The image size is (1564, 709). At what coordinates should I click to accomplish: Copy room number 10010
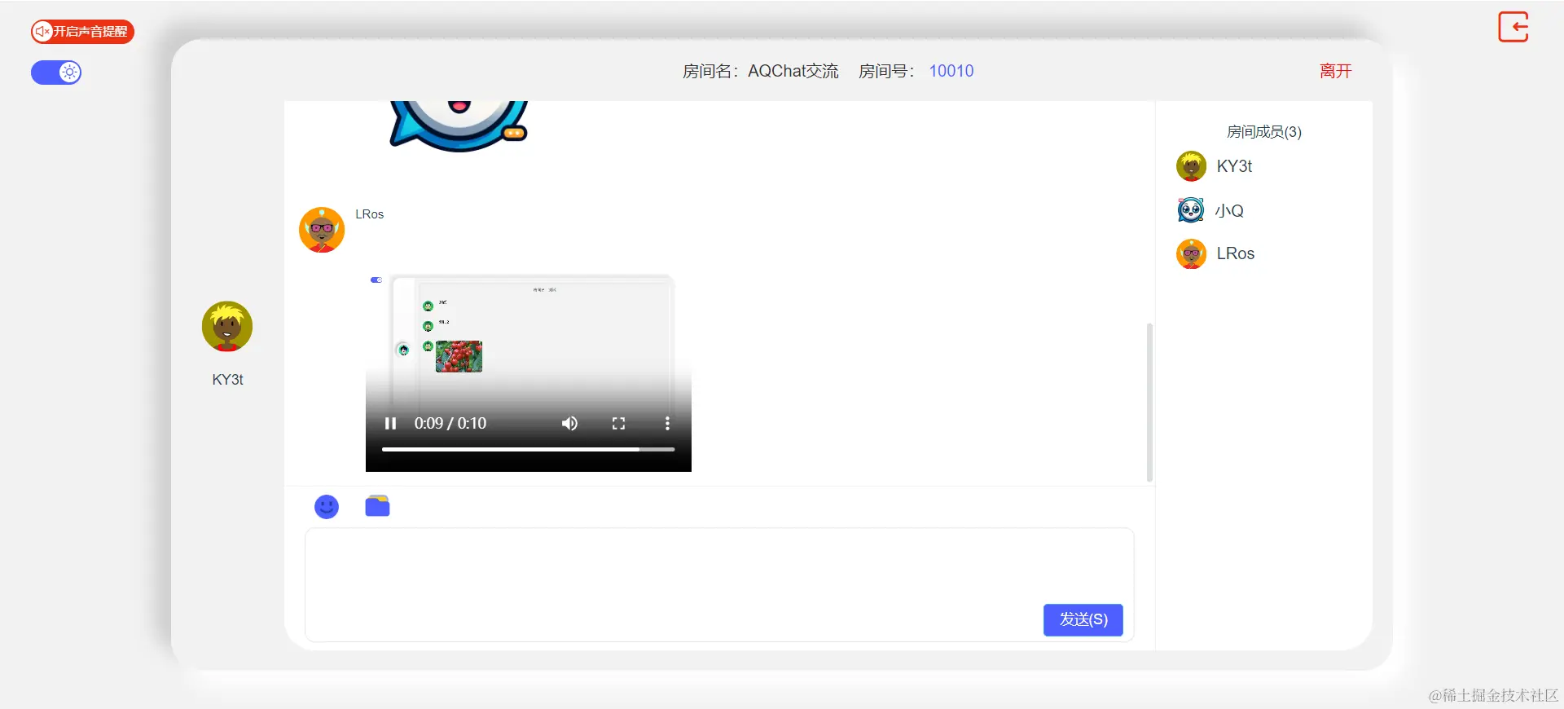coord(951,71)
